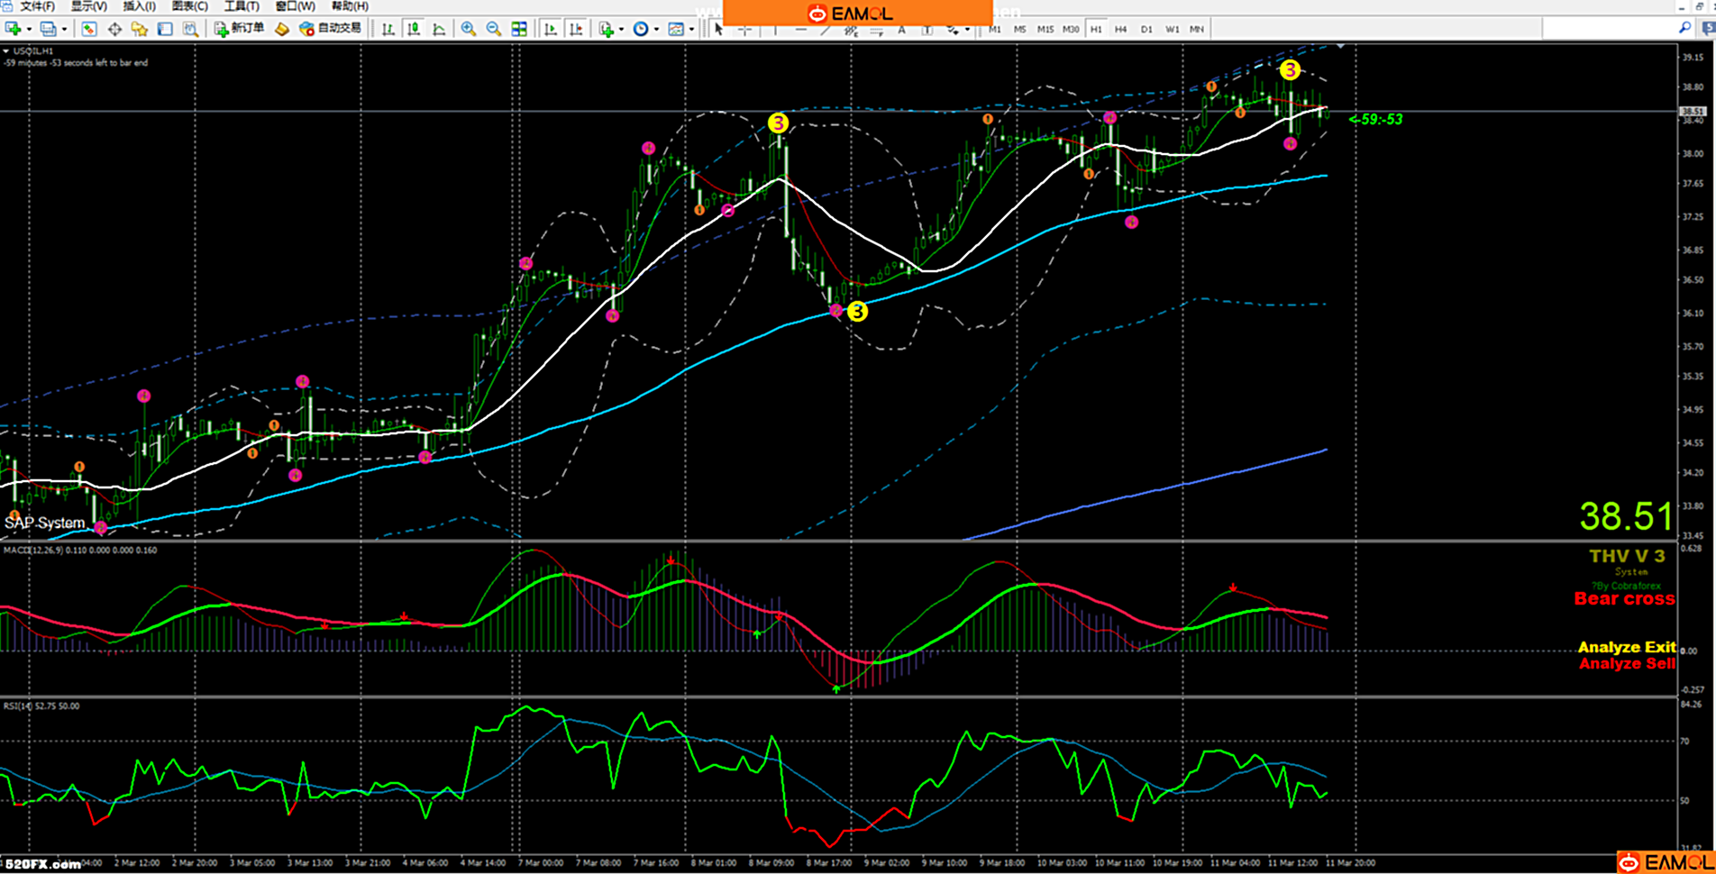Open the Templates icon

(x=676, y=29)
